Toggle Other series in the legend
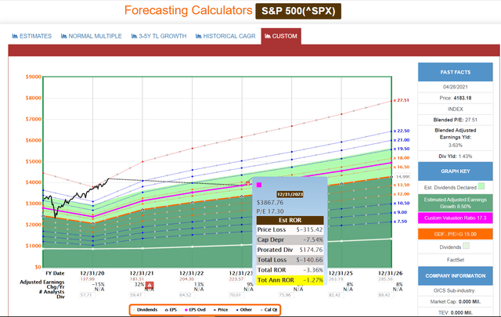501x317 pixels. point(244,310)
